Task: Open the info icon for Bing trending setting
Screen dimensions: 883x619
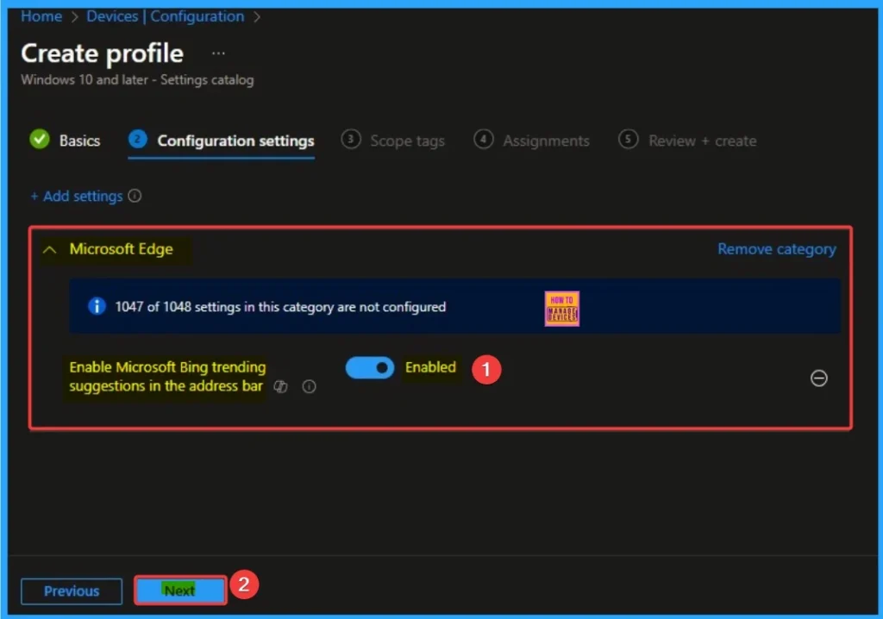Action: [x=310, y=386]
